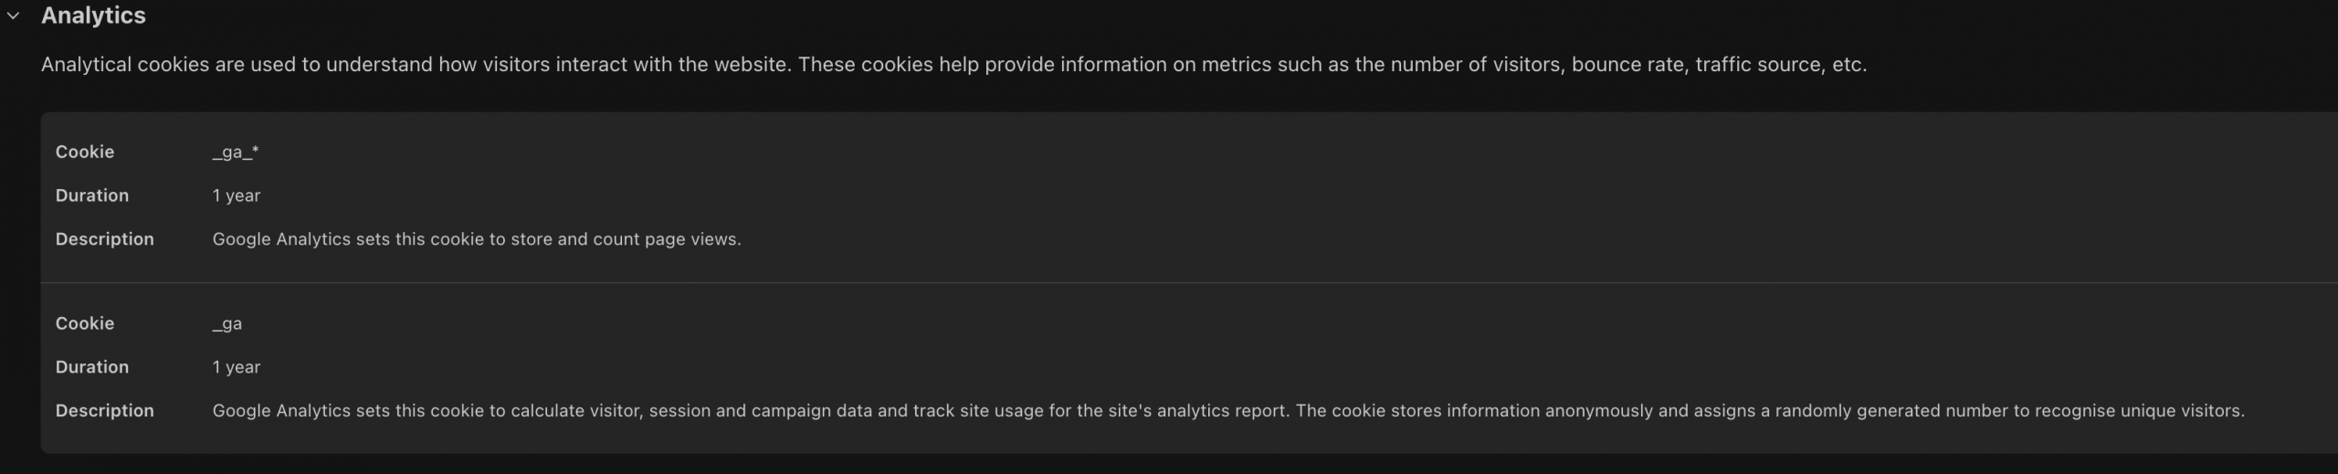Click the Description label in the bottom _ga entry
The height and width of the screenshot is (474, 2338).
click(x=105, y=411)
